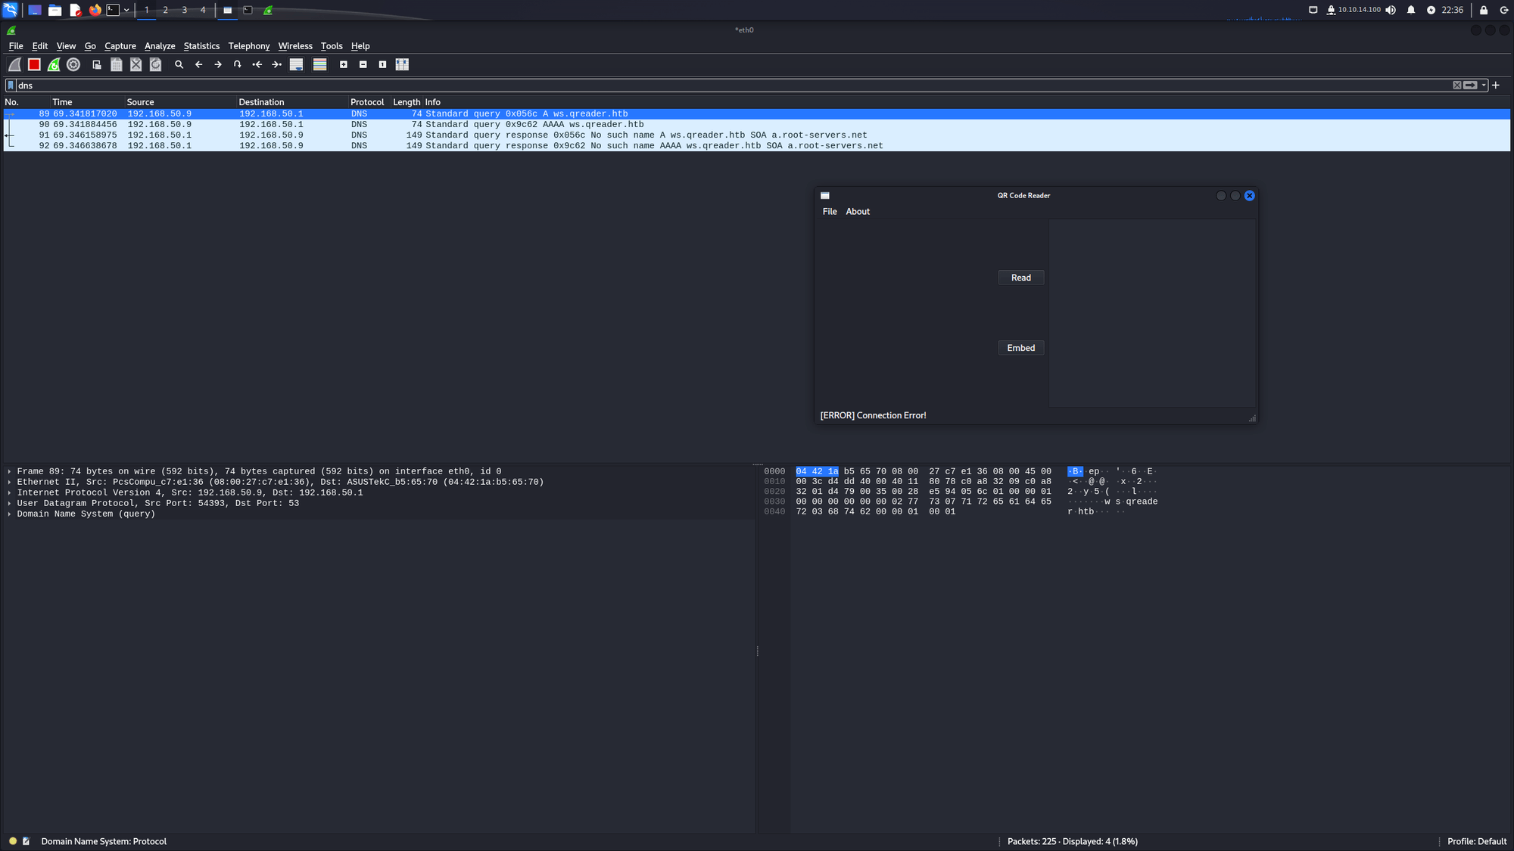Open capture options gear icon
The image size is (1514, 851).
73,65
